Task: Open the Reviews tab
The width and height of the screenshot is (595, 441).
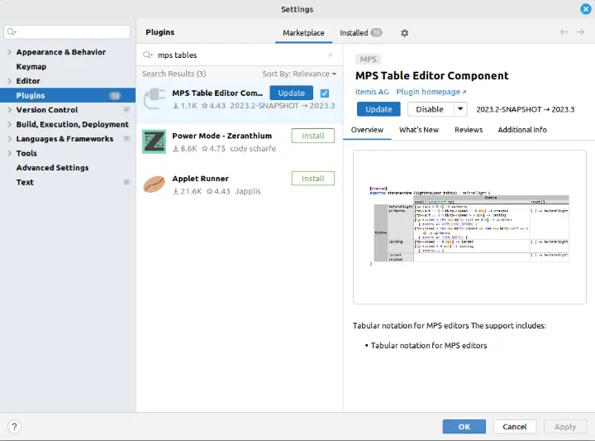Action: click(469, 130)
